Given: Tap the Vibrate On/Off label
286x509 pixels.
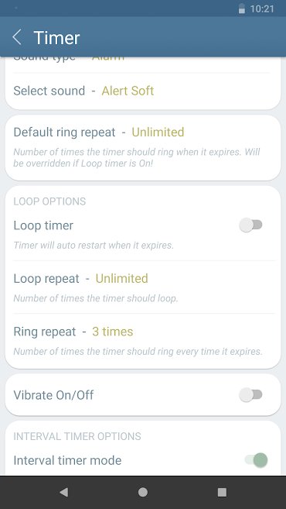Looking at the screenshot, I should click(x=53, y=395).
